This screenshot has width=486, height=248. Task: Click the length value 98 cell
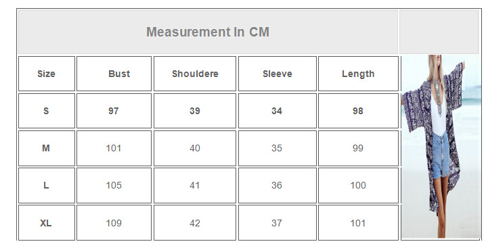click(358, 111)
